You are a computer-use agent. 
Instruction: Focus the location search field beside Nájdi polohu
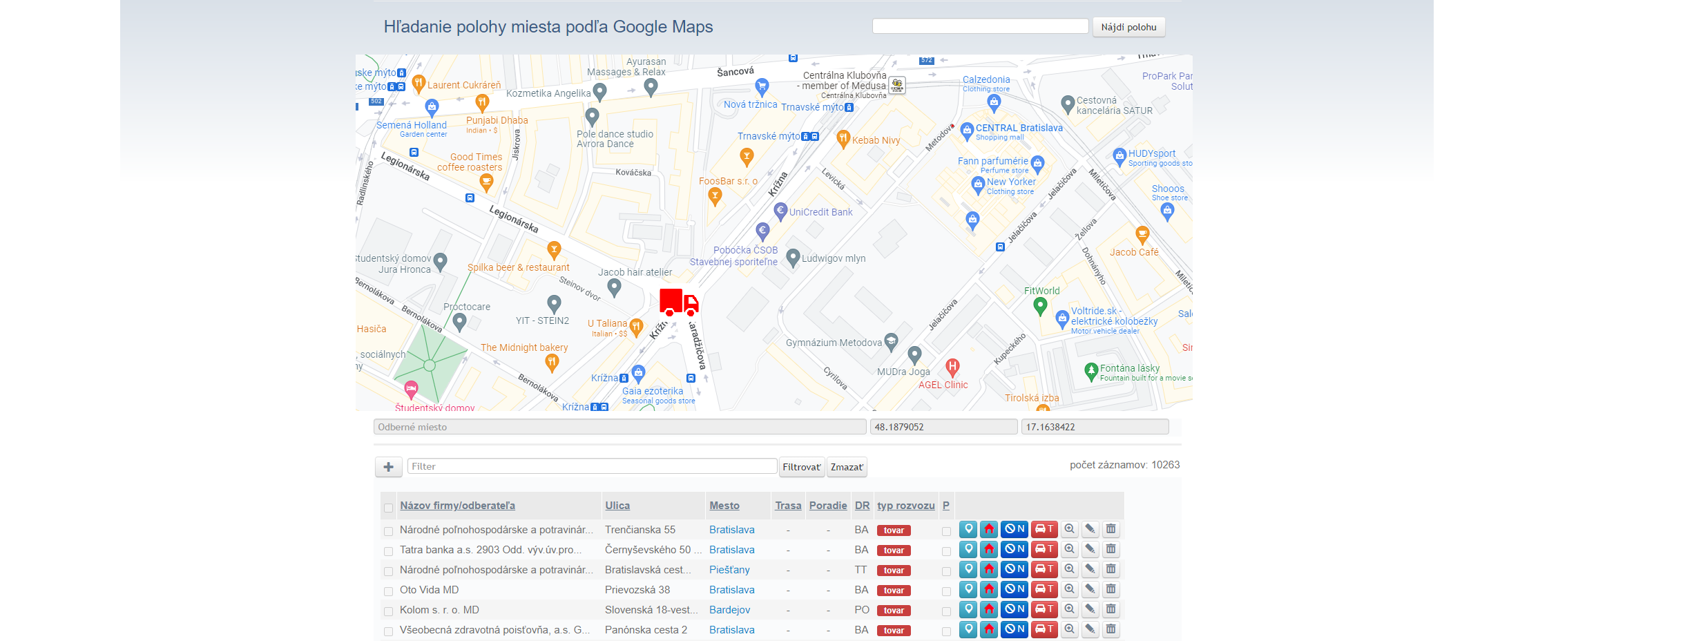tap(980, 26)
